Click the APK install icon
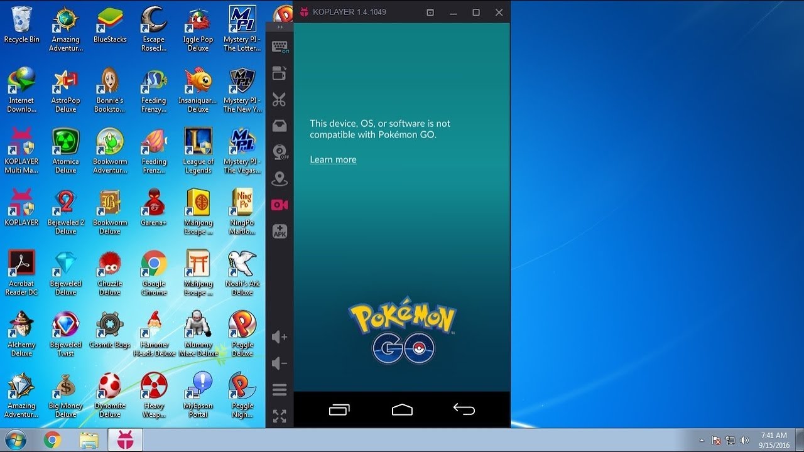Viewport: 804px width, 452px height. [280, 232]
